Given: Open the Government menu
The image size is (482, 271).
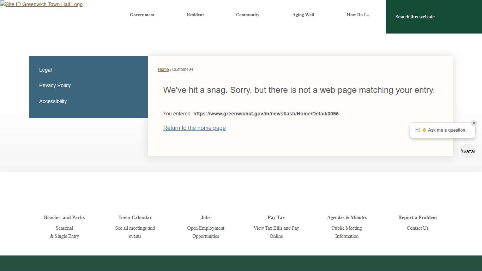Looking at the screenshot, I should [x=142, y=15].
